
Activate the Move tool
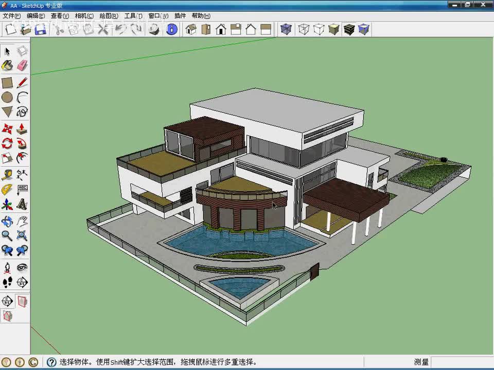tap(7, 129)
